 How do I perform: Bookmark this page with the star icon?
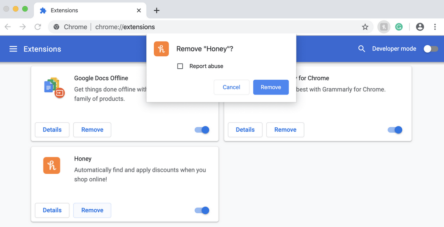point(365,27)
